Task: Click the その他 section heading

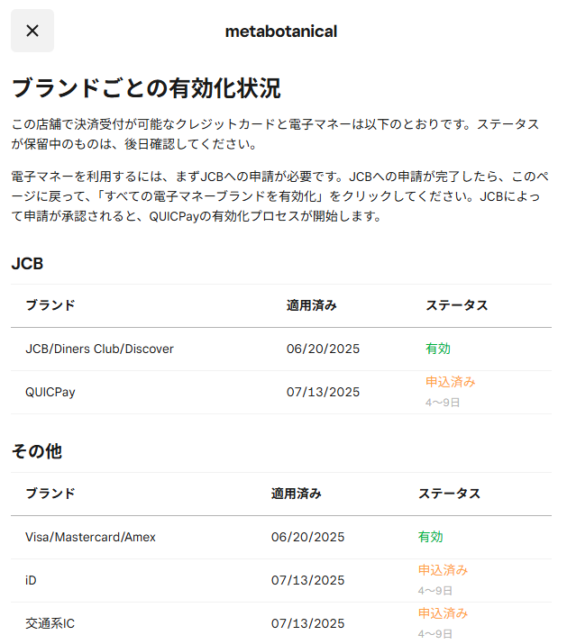Action: pos(37,451)
